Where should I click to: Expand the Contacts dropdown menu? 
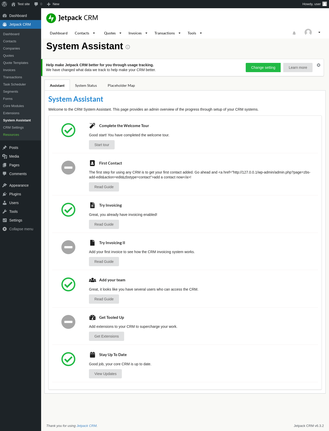pyautogui.click(x=94, y=33)
